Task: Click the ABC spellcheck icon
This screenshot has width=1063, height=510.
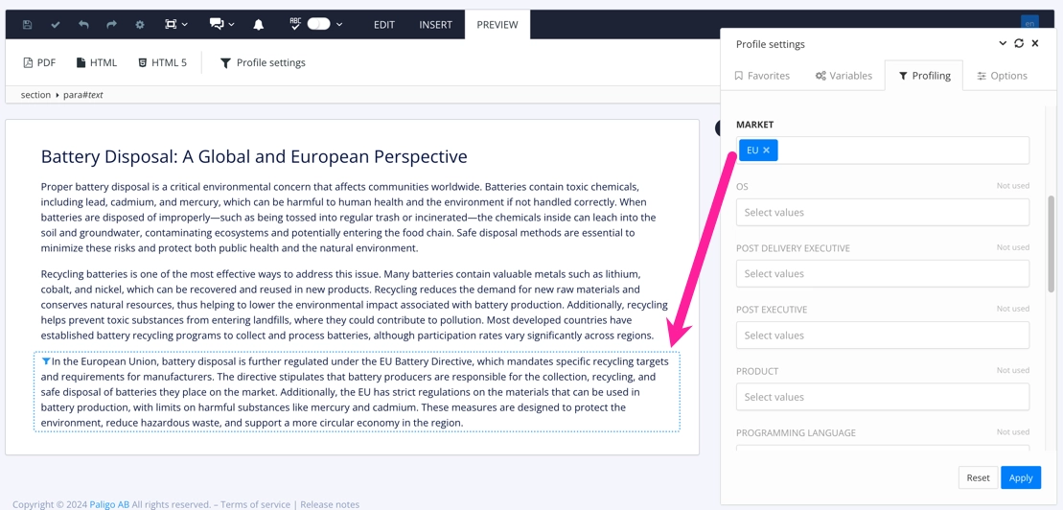Action: (295, 24)
